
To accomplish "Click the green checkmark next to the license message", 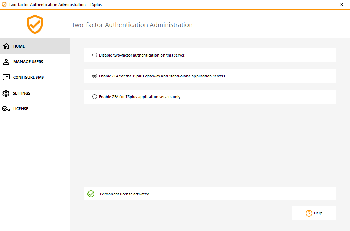I will (x=91, y=194).
